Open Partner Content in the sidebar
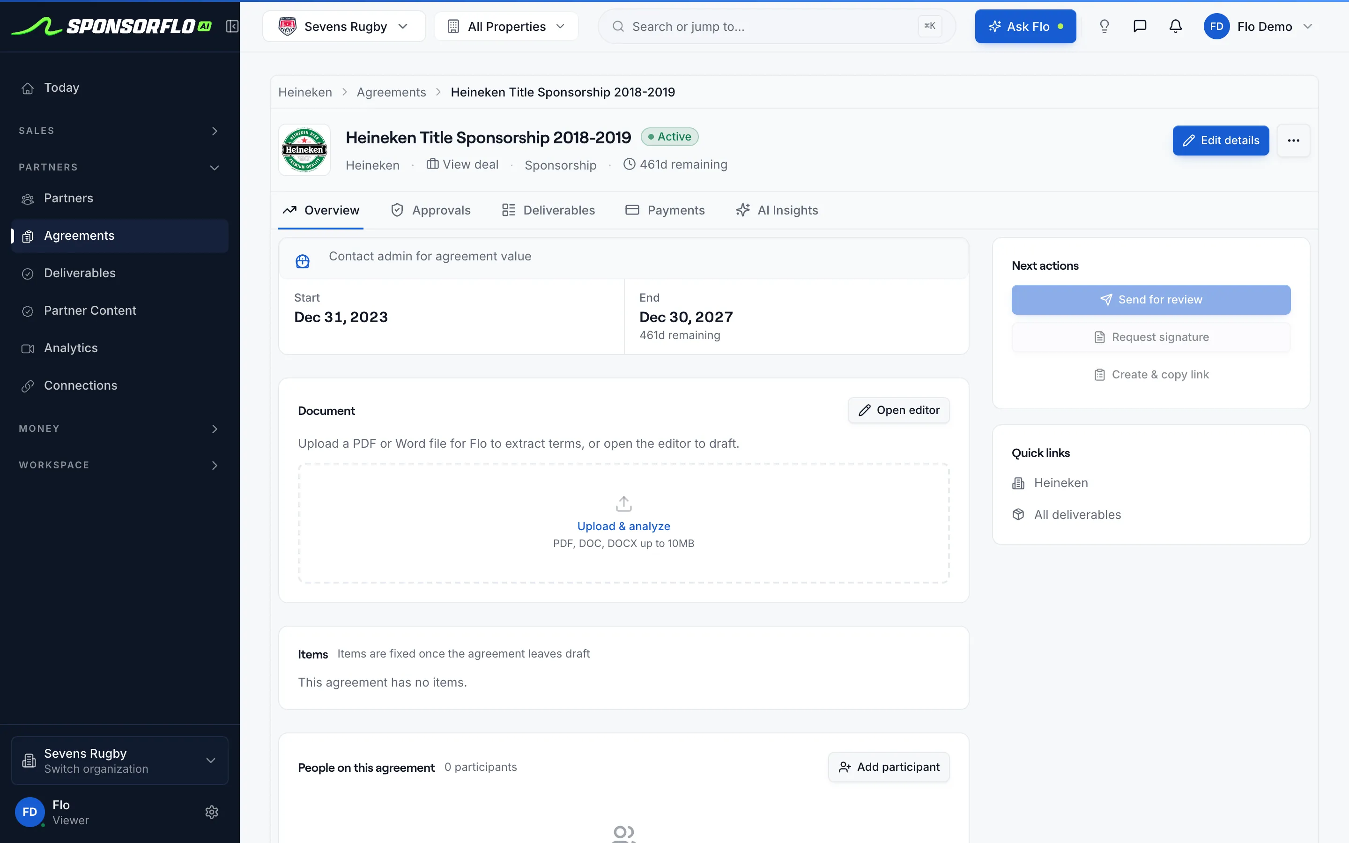The height and width of the screenshot is (843, 1349). point(120,311)
